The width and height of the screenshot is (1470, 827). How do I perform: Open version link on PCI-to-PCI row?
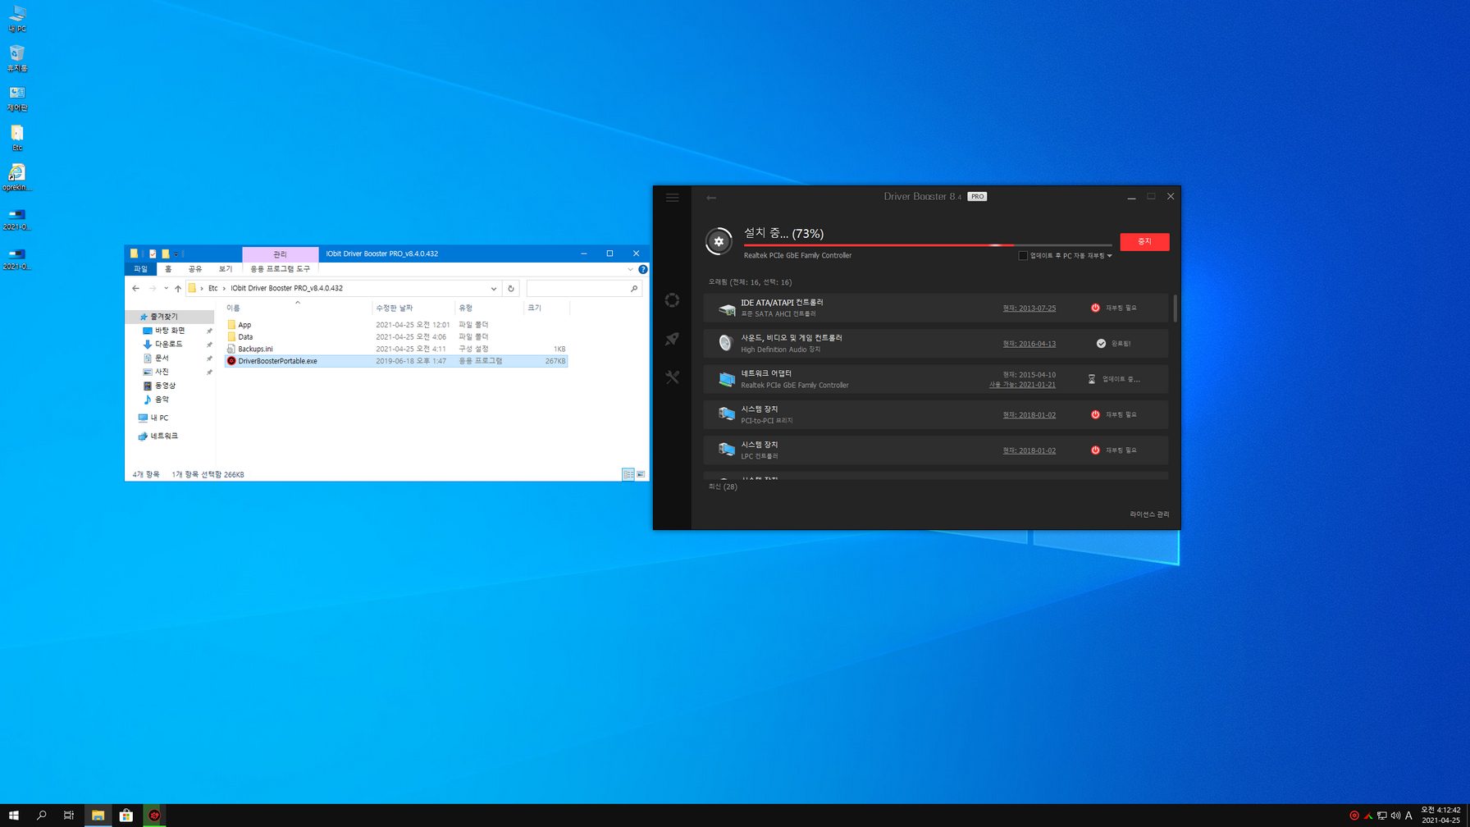point(1029,415)
